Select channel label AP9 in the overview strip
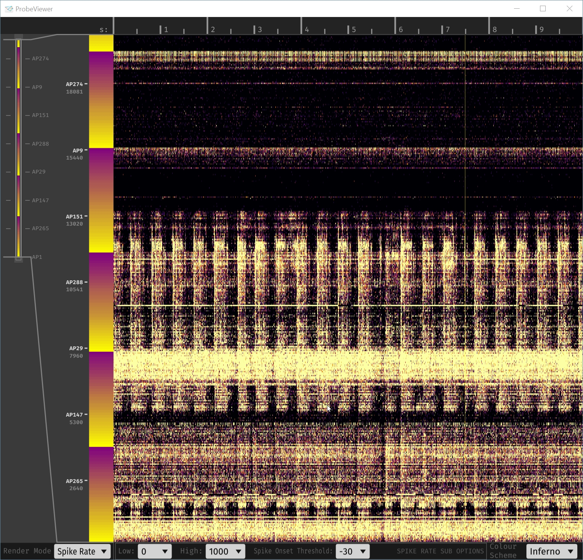583x560 pixels. [37, 87]
